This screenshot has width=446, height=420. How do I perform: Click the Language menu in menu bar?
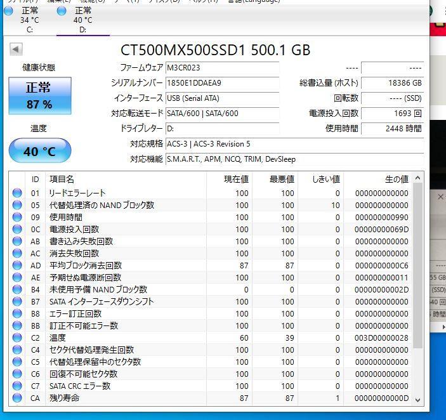(254, 1)
